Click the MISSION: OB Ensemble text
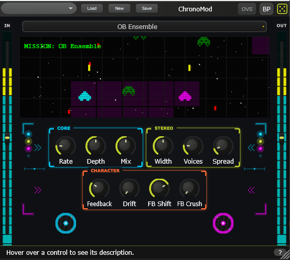The width and height of the screenshot is (290, 260). click(x=63, y=46)
